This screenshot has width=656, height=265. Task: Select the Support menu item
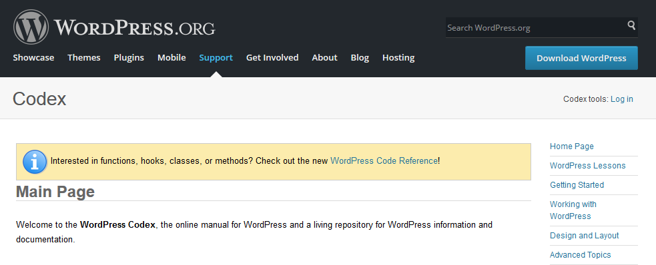click(x=216, y=57)
